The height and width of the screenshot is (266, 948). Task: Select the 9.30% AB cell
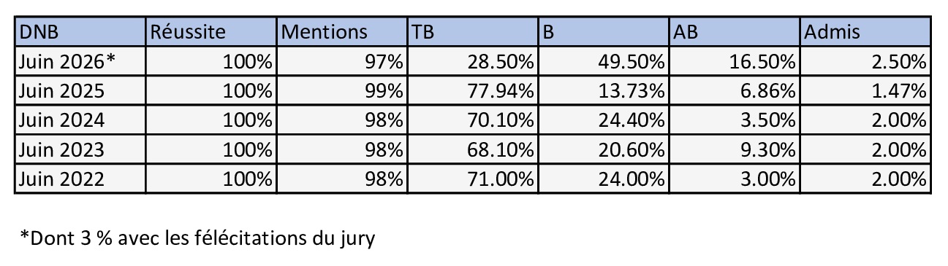(x=734, y=149)
